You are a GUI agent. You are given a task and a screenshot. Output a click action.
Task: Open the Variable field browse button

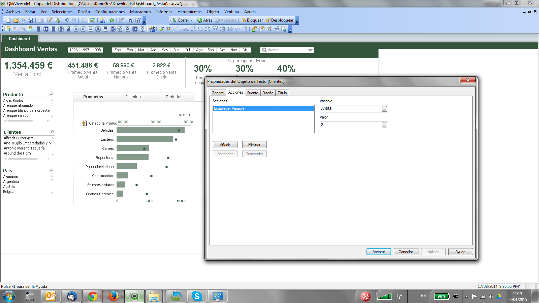click(384, 109)
